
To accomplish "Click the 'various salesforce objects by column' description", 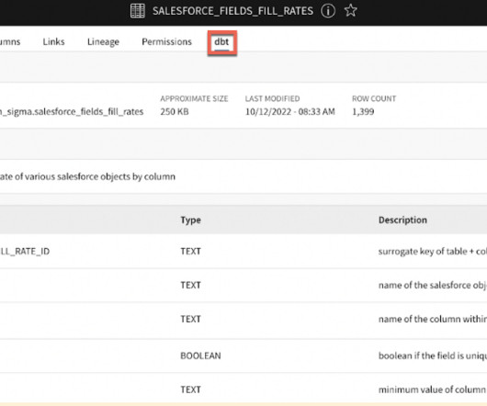I will (x=87, y=176).
